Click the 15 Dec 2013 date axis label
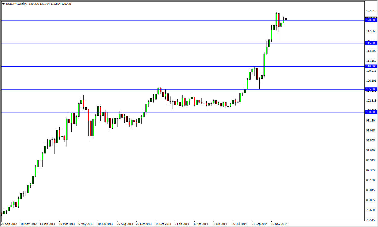 (x=163, y=224)
